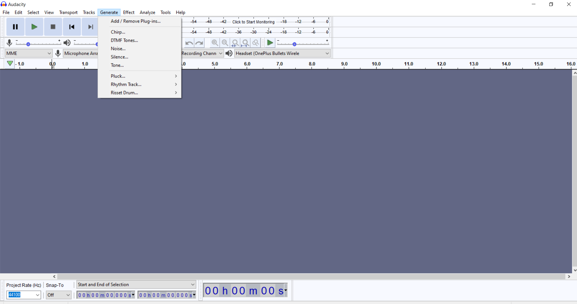
Task: Click the vertical scrollbar down arrow
Action: click(x=575, y=270)
